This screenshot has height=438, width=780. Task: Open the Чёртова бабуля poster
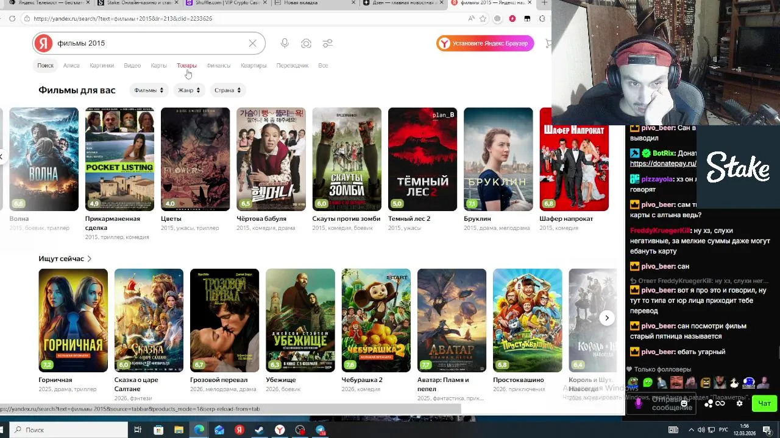click(x=271, y=159)
